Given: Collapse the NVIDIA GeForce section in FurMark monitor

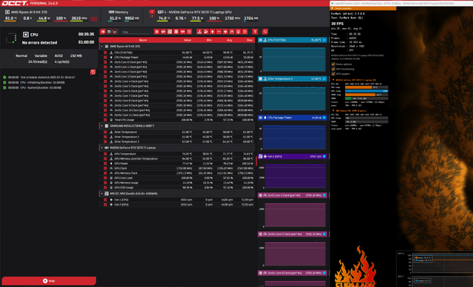Looking at the screenshot, I should (x=333, y=80).
